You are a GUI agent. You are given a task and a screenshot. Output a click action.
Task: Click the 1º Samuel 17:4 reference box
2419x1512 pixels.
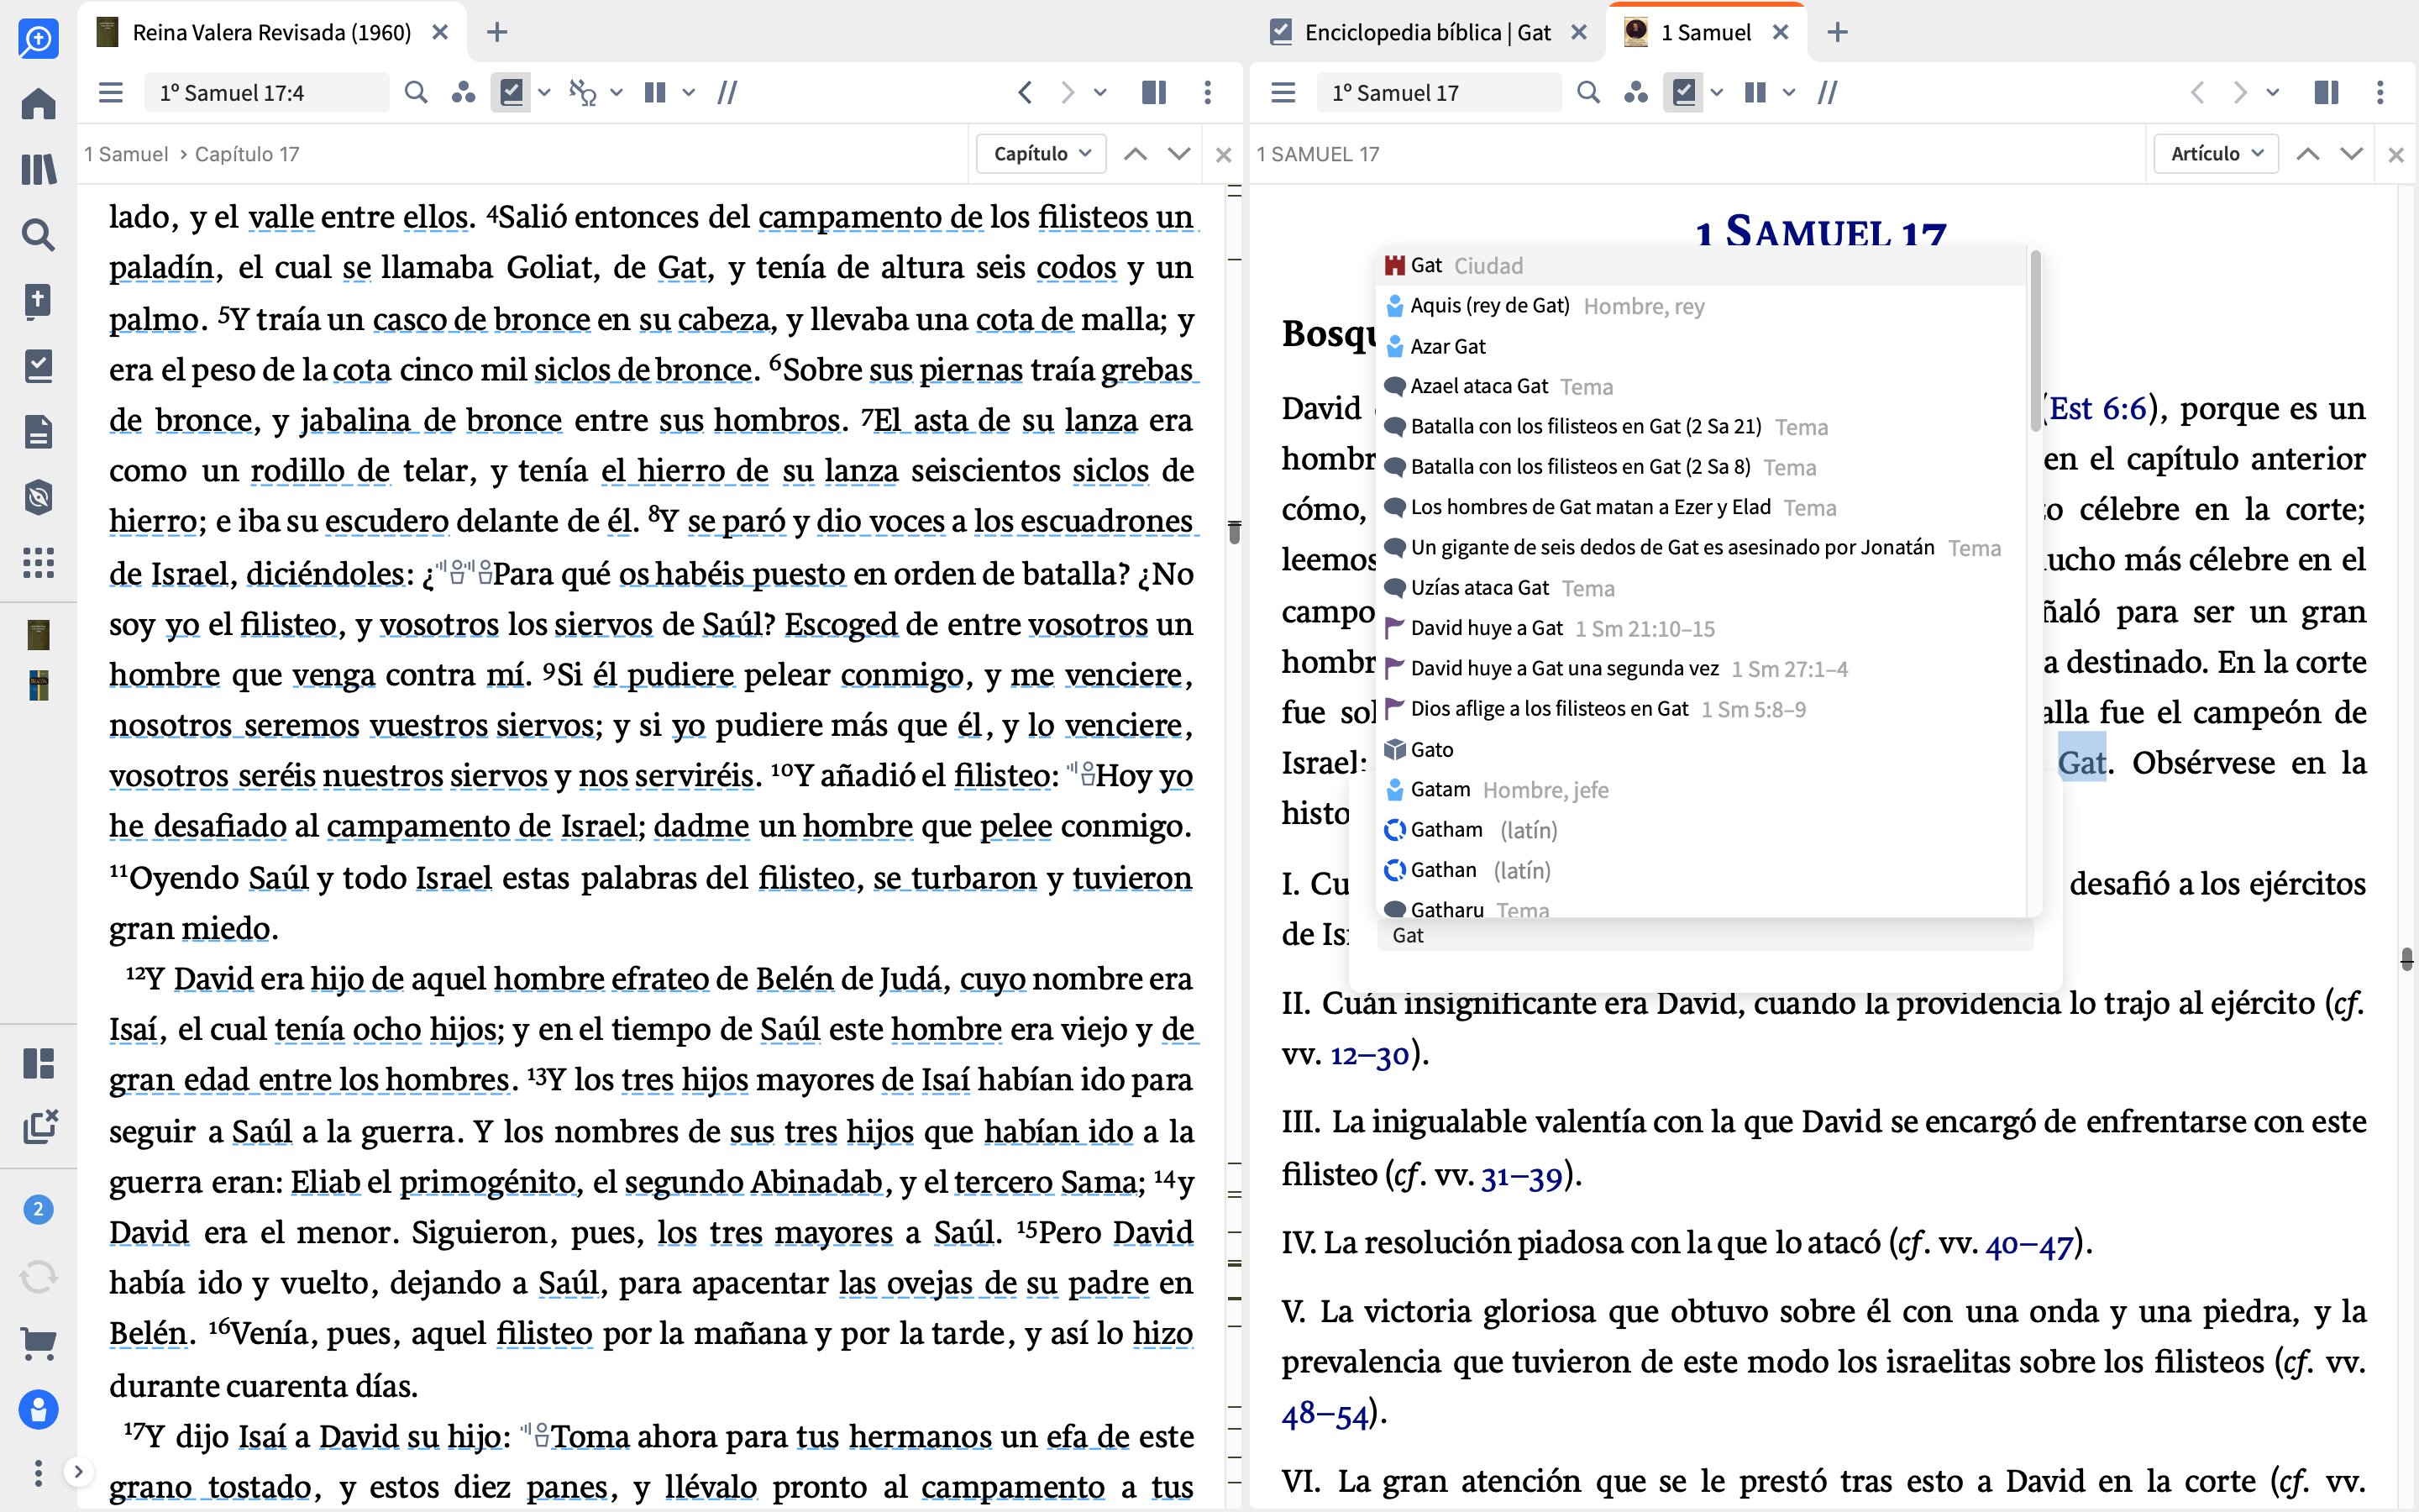click(x=267, y=93)
